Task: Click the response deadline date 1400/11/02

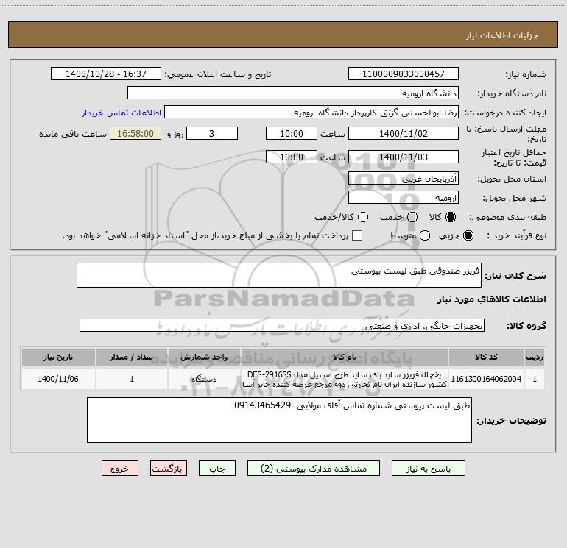Action: pyautogui.click(x=404, y=133)
